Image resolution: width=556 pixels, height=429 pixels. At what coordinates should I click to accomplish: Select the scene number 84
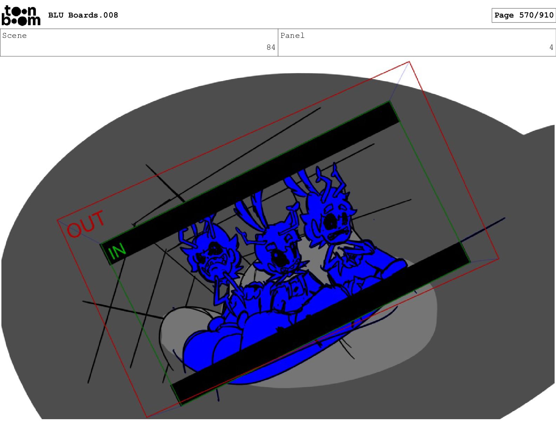coord(271,47)
